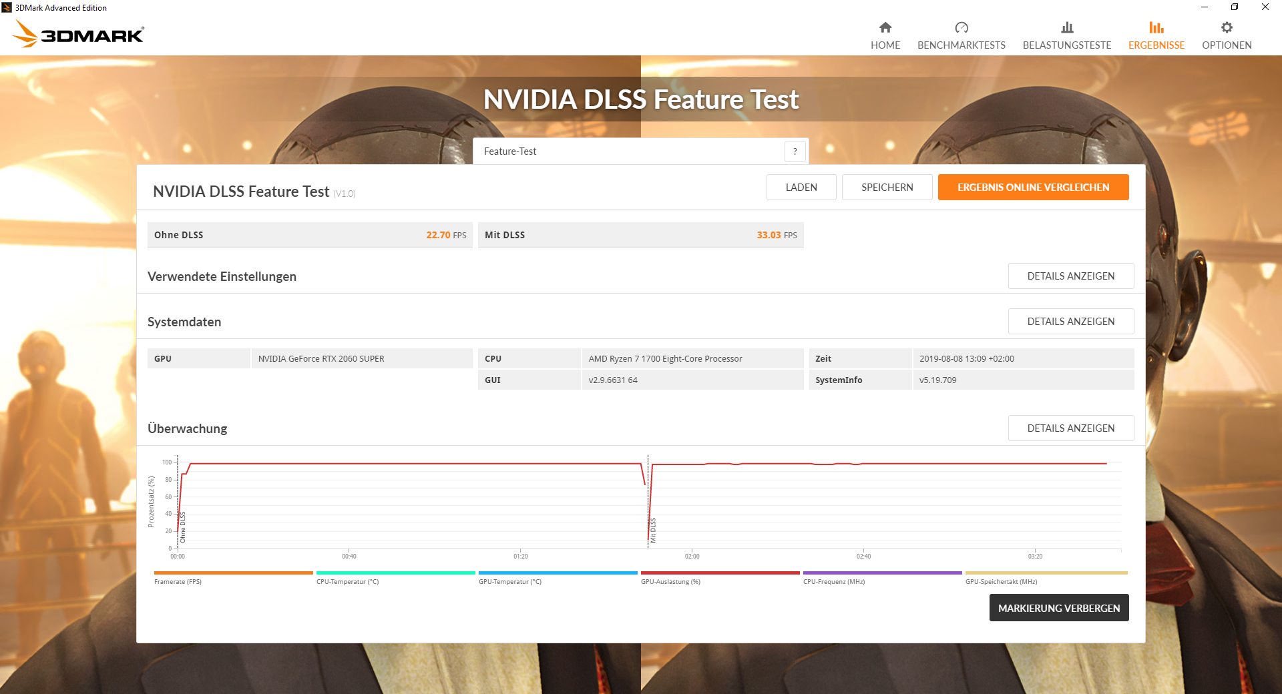Toggle GPU-Auslastung red legend series

pyautogui.click(x=720, y=578)
